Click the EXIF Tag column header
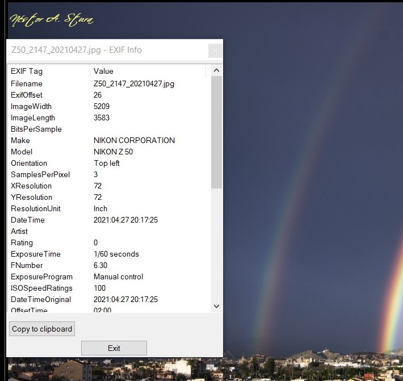The height and width of the screenshot is (381, 403). [x=48, y=71]
